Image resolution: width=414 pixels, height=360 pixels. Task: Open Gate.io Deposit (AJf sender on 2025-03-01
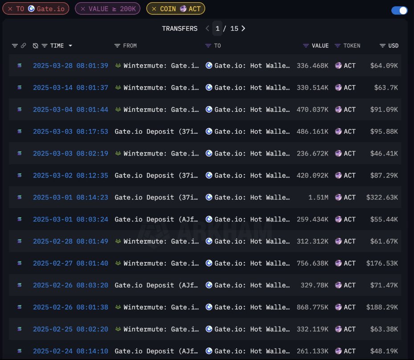click(x=156, y=219)
